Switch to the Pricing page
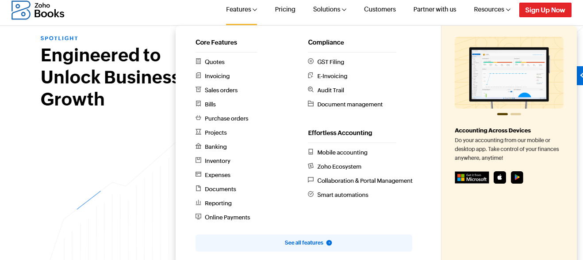 tap(285, 9)
